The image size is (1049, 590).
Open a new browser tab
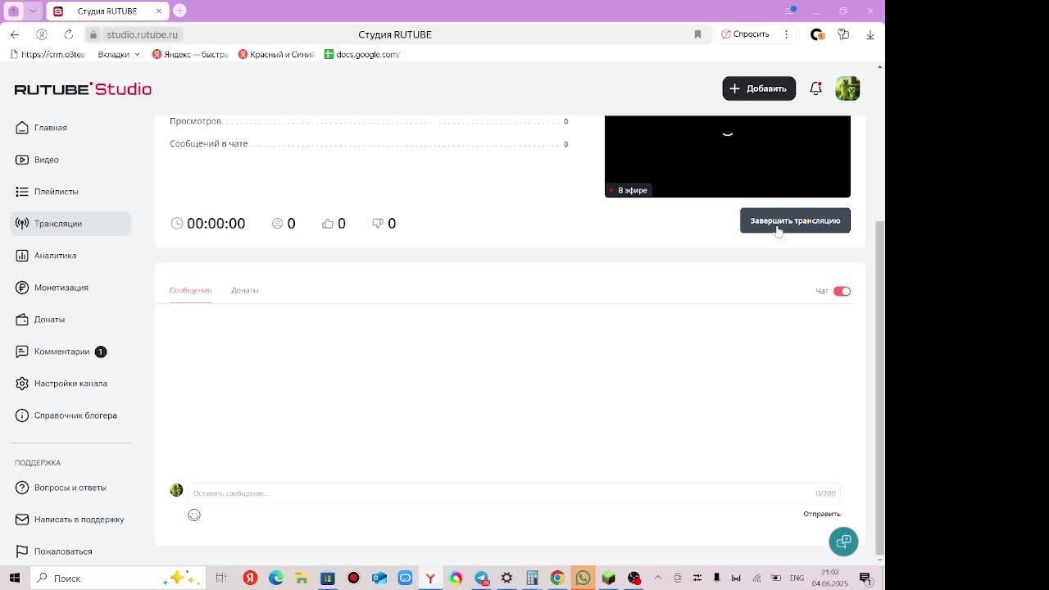click(179, 11)
